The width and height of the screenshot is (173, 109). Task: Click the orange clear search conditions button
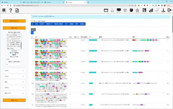coord(14,21)
